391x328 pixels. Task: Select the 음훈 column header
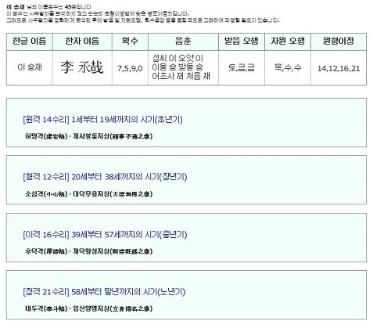[183, 41]
